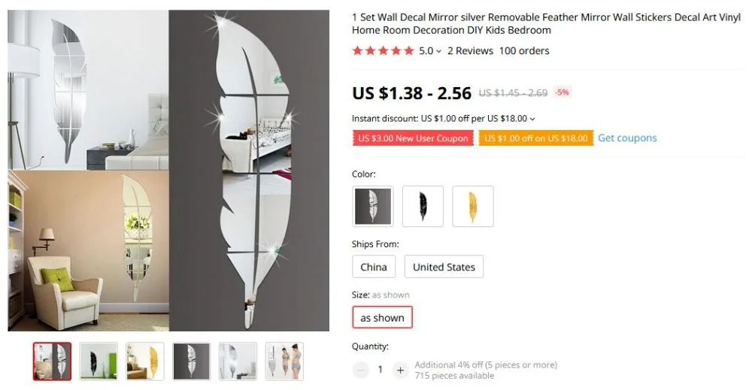This screenshot has width=752, height=390.
Task: Select China as the shipping origin
Action: tap(374, 267)
